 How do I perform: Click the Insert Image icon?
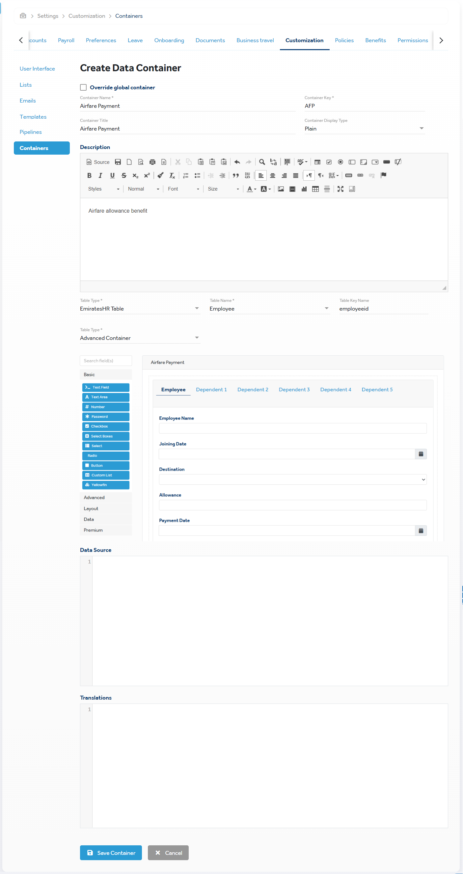pyautogui.click(x=281, y=189)
